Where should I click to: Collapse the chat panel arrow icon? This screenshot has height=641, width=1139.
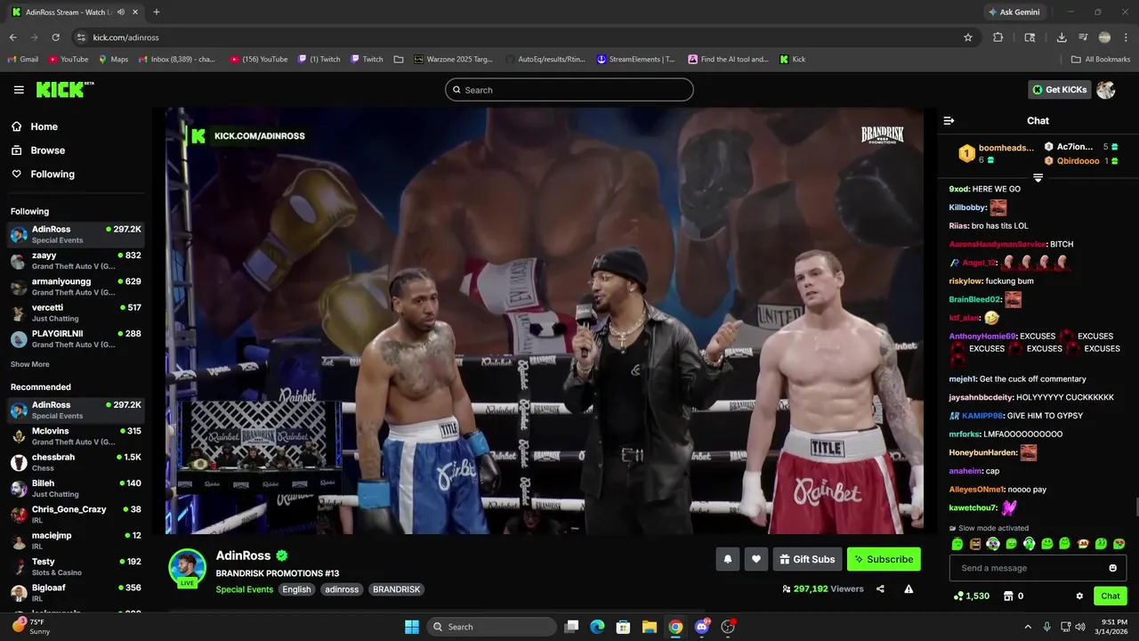pos(949,120)
